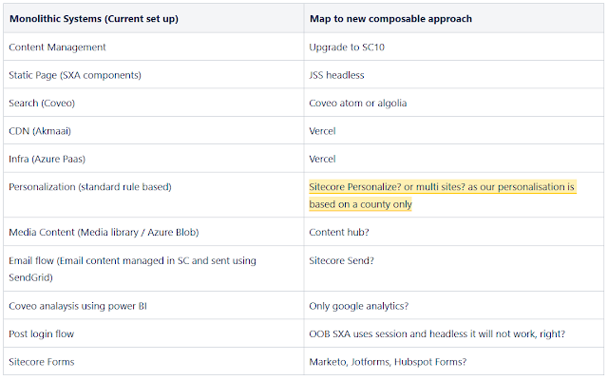Viewport: 608px width, 380px height.
Task: Click the highlighted 'Sitecore Personalize?' text
Action: (354, 186)
